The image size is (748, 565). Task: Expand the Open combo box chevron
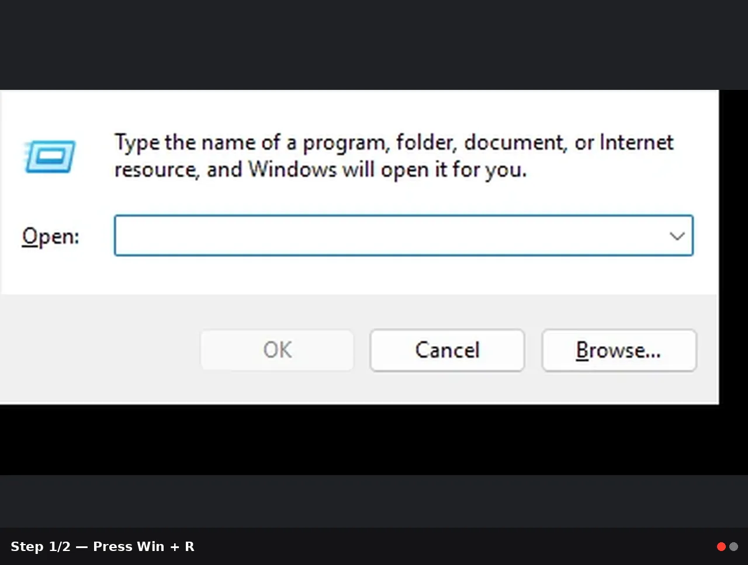pyautogui.click(x=677, y=236)
